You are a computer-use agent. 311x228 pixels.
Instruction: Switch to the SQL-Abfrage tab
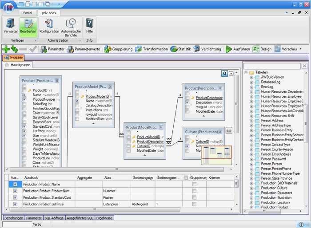54,218
